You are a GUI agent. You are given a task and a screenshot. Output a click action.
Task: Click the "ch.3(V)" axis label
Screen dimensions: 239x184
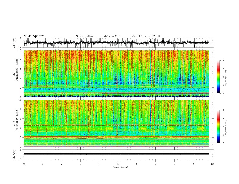[14, 154]
